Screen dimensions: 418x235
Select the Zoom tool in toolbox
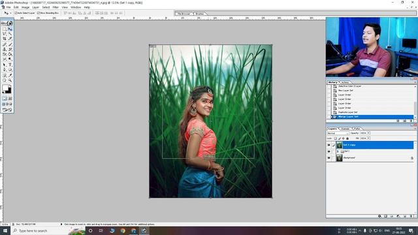coord(10,80)
